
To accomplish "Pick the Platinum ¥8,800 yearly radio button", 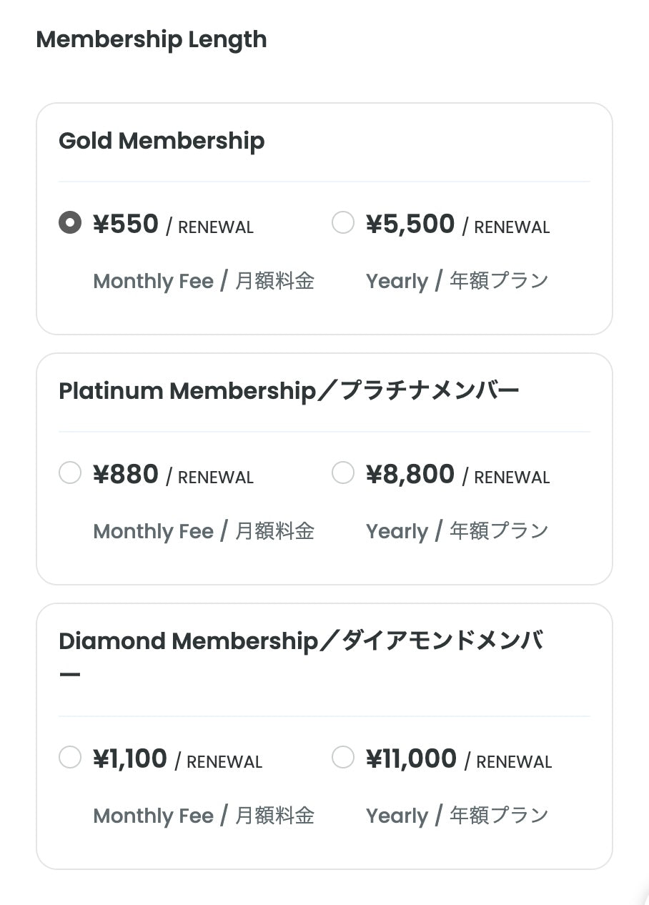I will coord(343,473).
